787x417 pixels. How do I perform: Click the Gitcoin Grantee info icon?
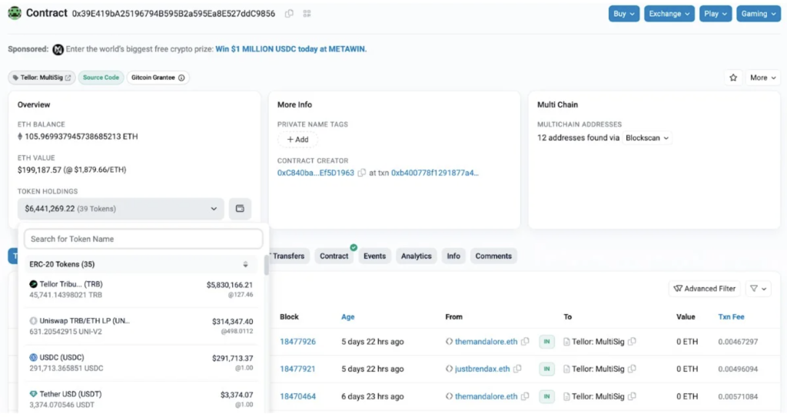(x=181, y=78)
